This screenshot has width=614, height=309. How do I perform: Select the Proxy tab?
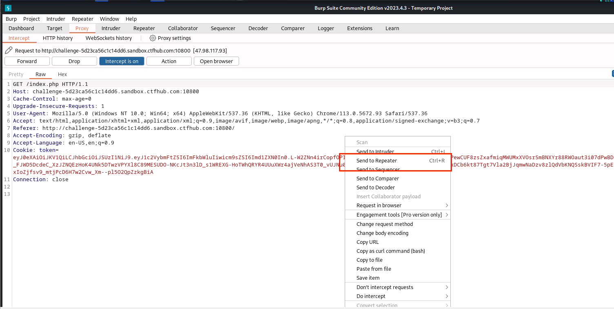coord(82,28)
